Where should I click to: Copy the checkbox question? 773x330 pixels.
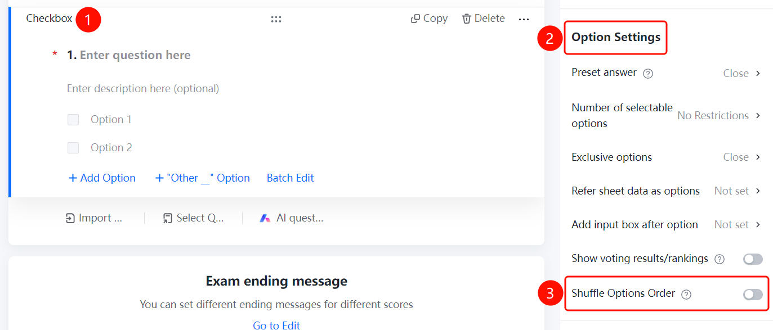click(429, 19)
